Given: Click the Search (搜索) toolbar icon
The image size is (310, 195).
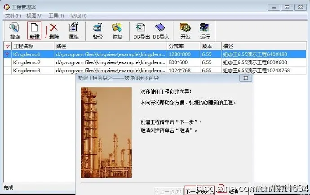Looking at the screenshot, I should [x=15, y=31].
